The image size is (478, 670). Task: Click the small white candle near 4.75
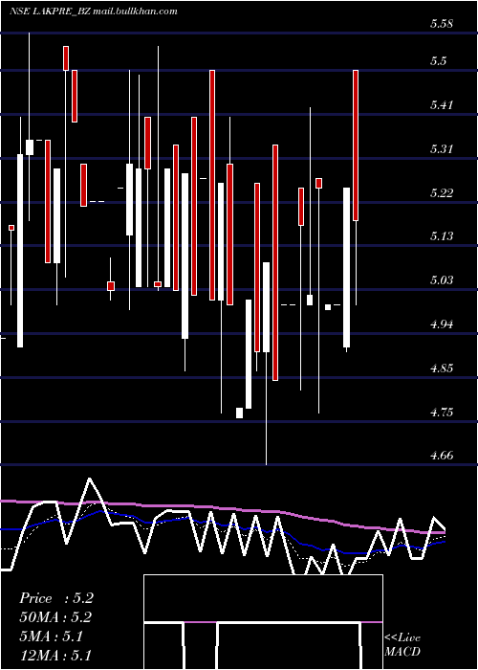point(239,413)
